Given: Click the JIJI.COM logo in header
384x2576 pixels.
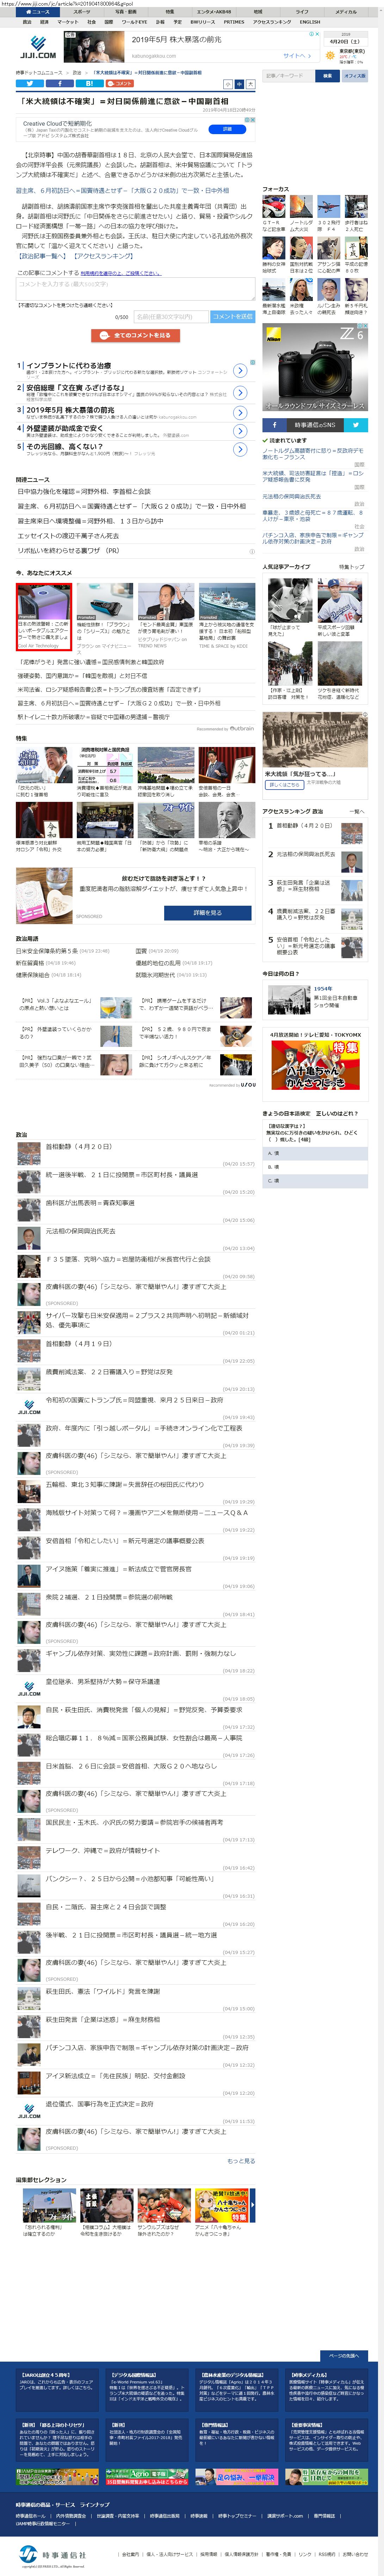Looking at the screenshot, I should [38, 46].
